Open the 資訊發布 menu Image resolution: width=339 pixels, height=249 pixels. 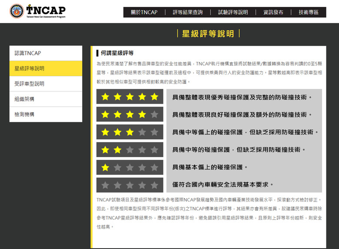[273, 12]
